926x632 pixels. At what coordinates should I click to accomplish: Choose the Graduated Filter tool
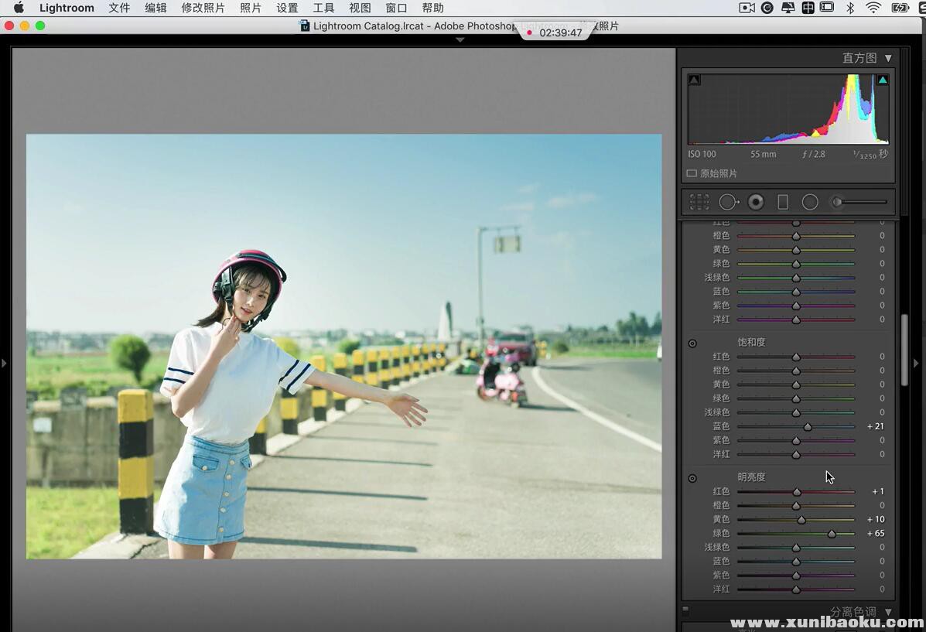tap(783, 202)
